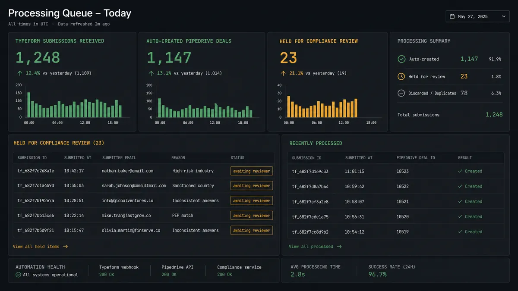Click email nathan.baker@gmail.com
Screen dimensions: 518x291
[x=127, y=171]
